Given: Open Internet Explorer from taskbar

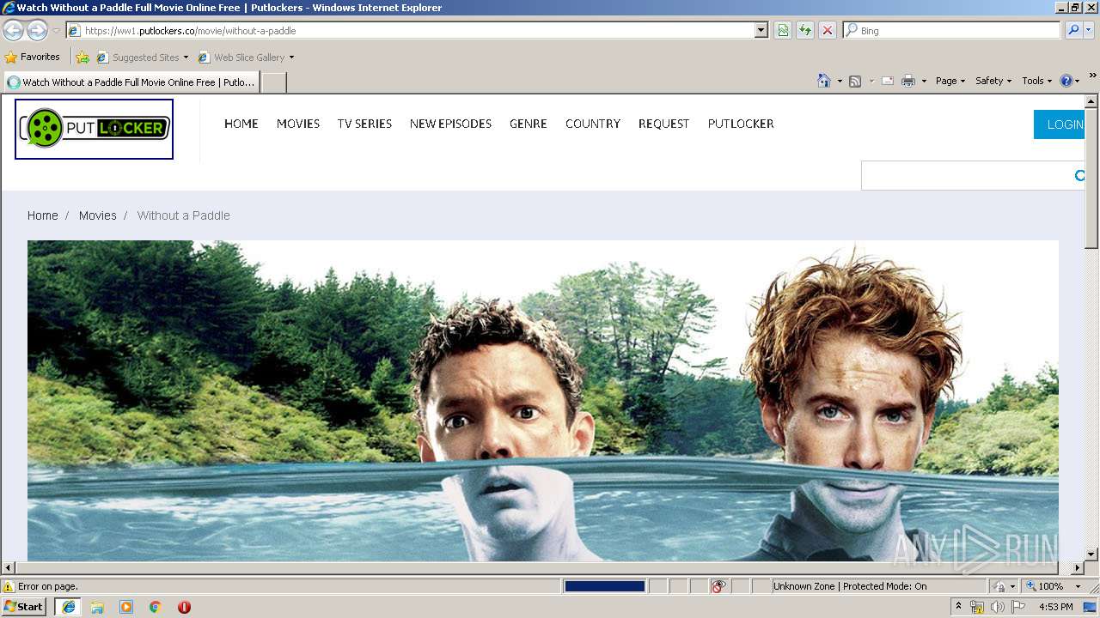Looking at the screenshot, I should [68, 607].
